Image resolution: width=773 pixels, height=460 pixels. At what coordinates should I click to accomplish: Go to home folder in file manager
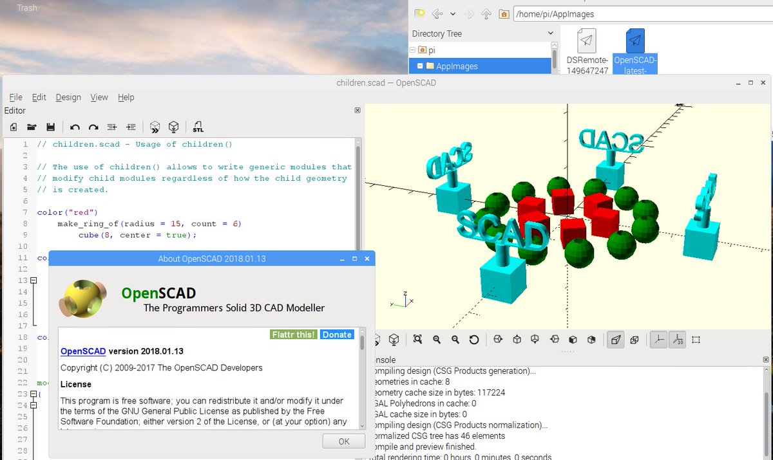click(504, 14)
